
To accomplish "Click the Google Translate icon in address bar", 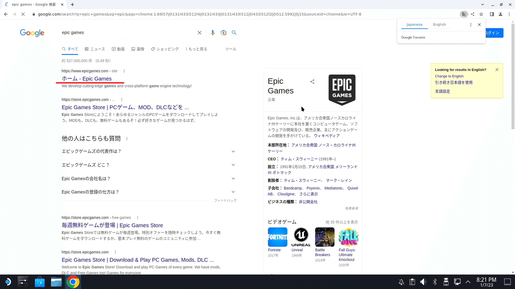I will [463, 14].
